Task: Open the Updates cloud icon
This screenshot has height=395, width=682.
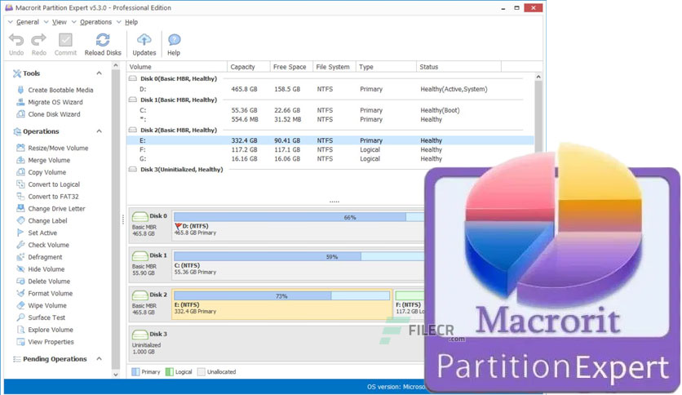Action: point(144,40)
